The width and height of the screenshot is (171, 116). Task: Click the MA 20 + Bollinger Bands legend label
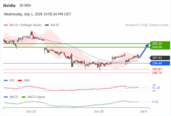tap(26, 25)
